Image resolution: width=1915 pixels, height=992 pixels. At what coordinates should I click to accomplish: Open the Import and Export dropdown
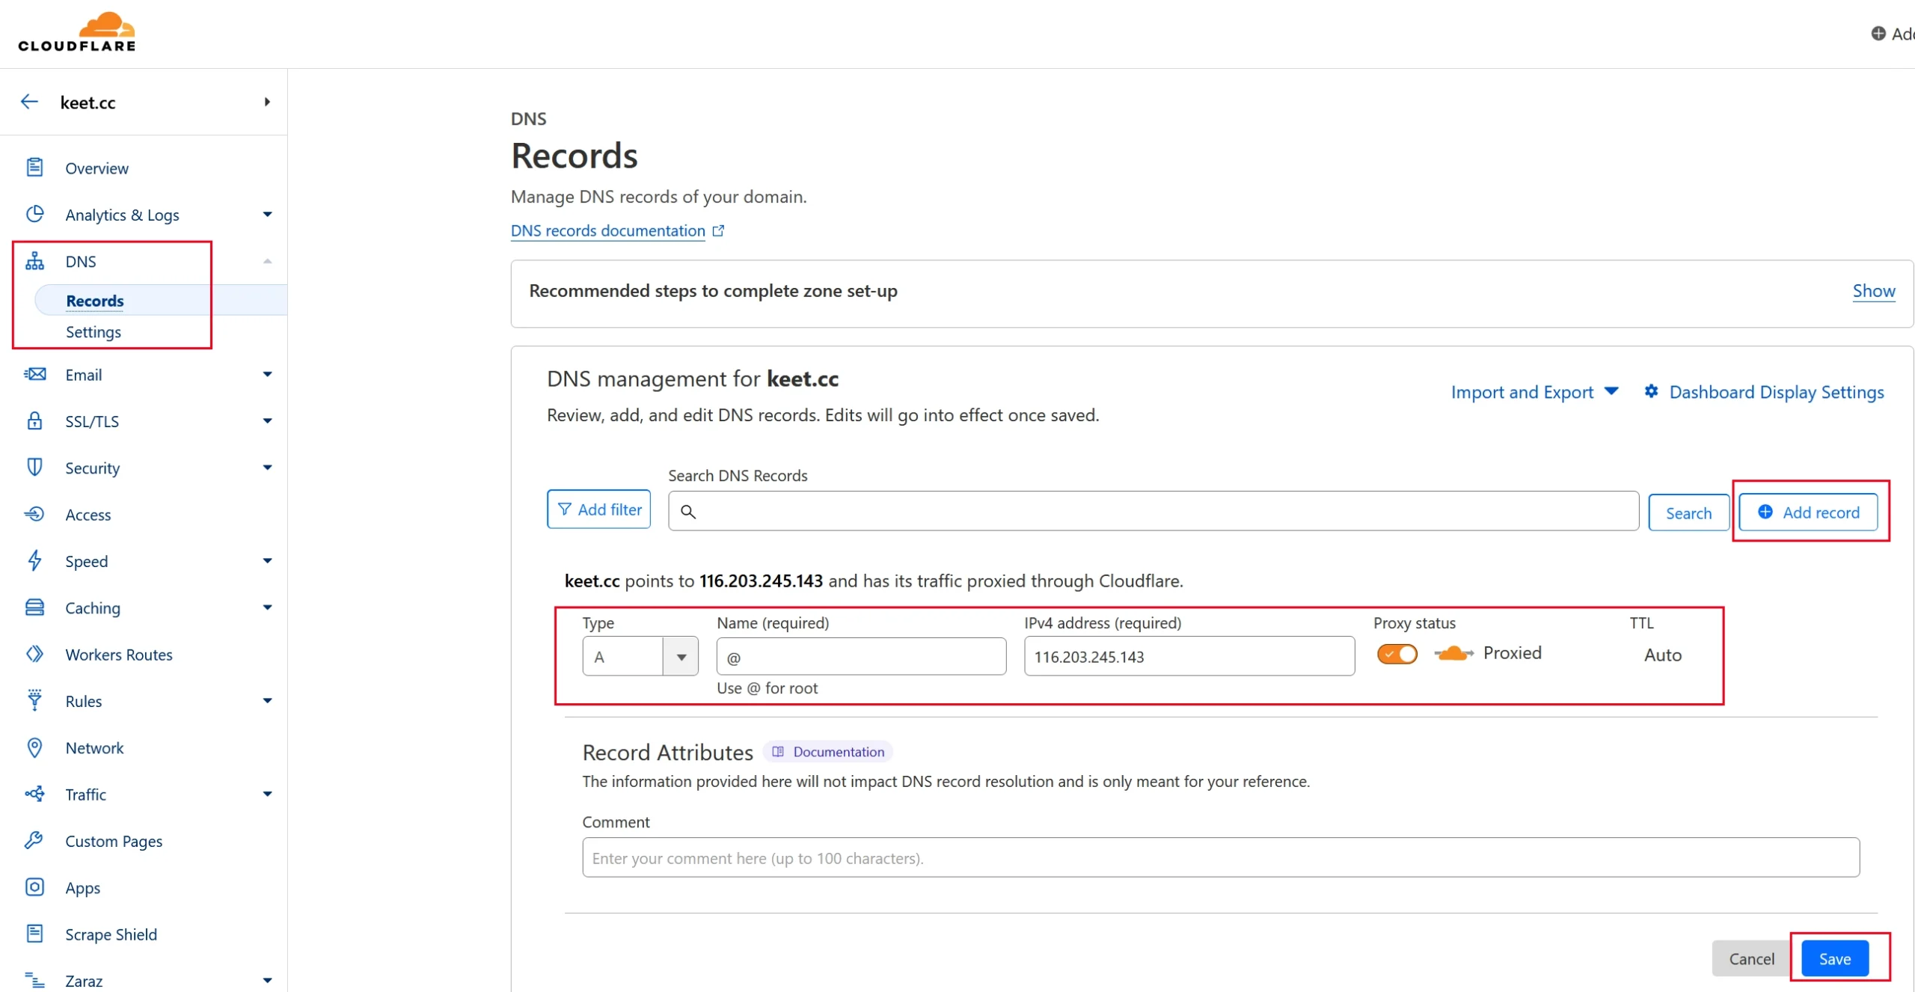pos(1534,392)
